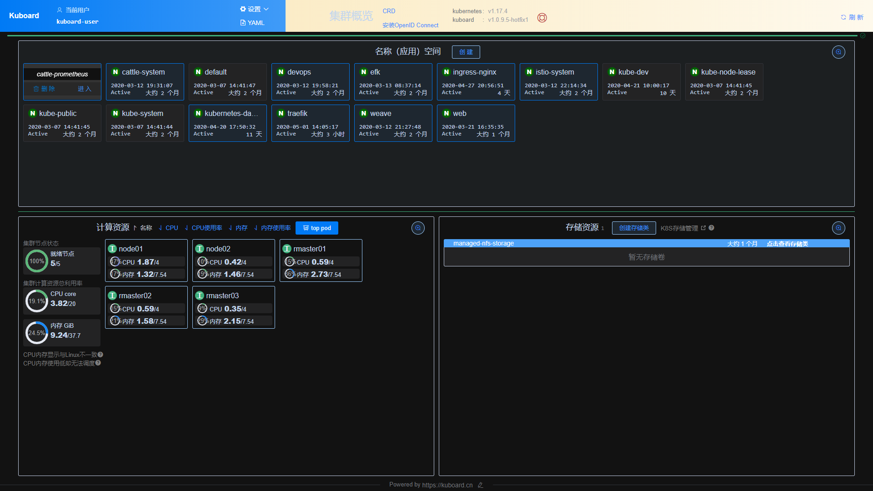Click the 内存 GiB usage gauge
Viewport: 873px width, 491px height.
point(36,333)
